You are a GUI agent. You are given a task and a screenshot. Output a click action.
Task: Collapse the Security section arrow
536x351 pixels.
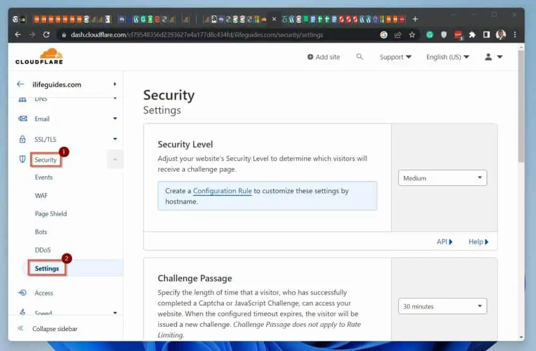click(x=115, y=159)
